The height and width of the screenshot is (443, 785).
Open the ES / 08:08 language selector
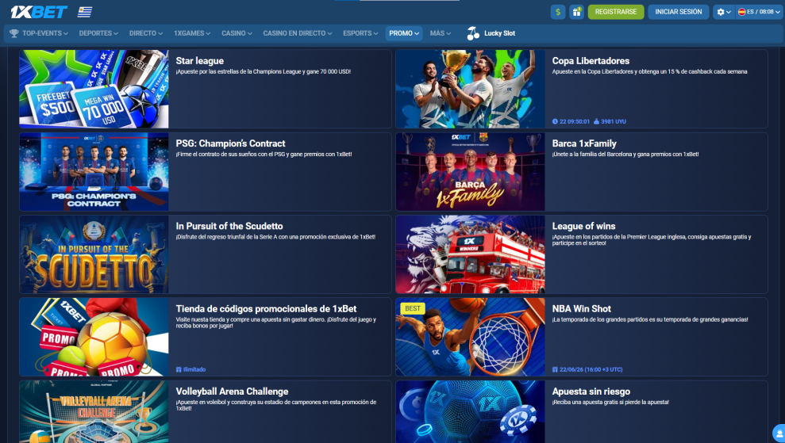tap(758, 12)
